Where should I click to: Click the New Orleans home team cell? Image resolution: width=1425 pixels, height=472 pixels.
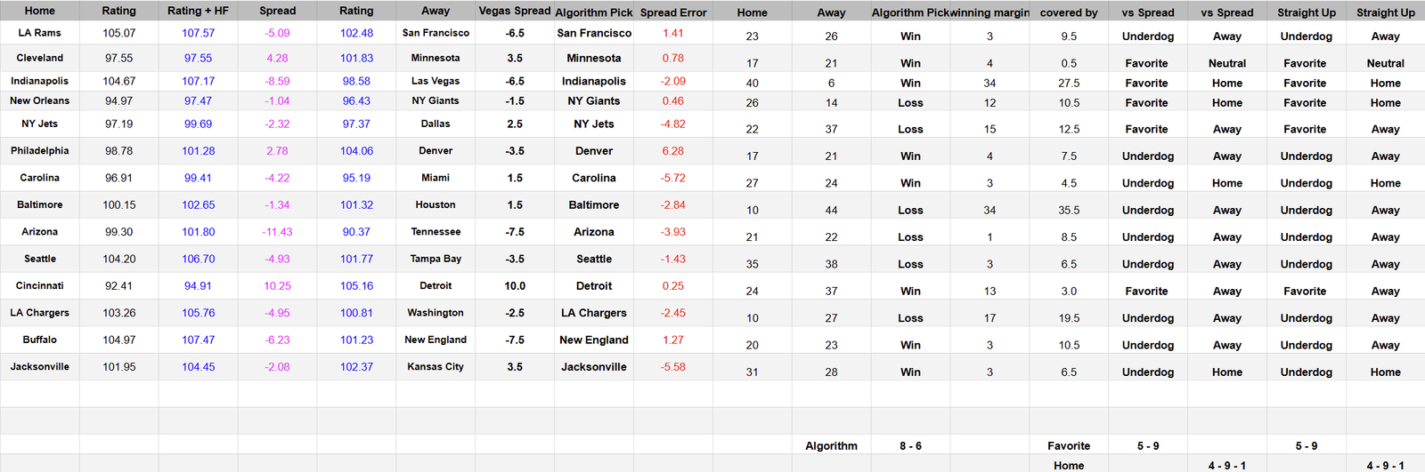tap(39, 101)
